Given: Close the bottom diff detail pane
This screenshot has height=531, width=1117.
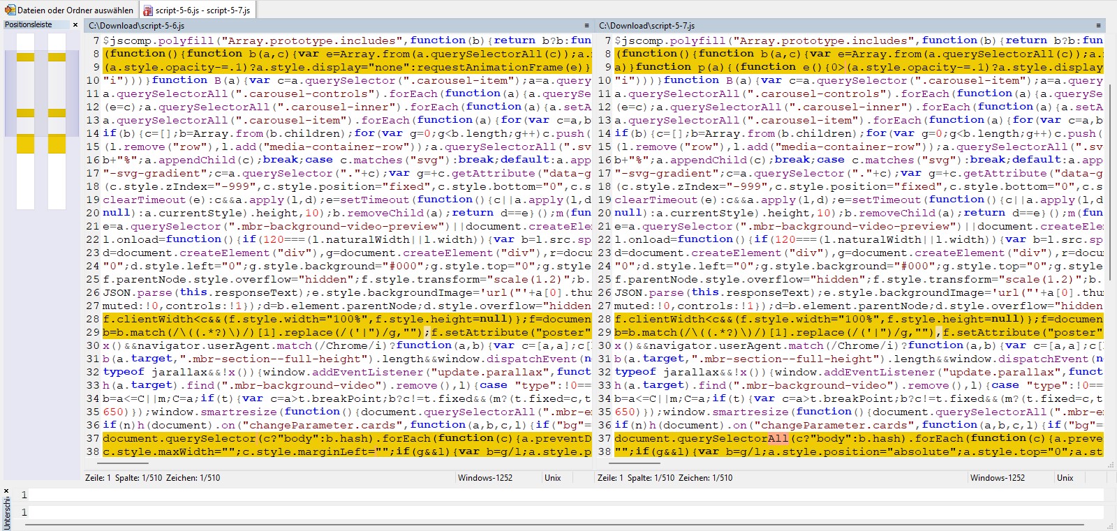Looking at the screenshot, I should [x=6, y=491].
